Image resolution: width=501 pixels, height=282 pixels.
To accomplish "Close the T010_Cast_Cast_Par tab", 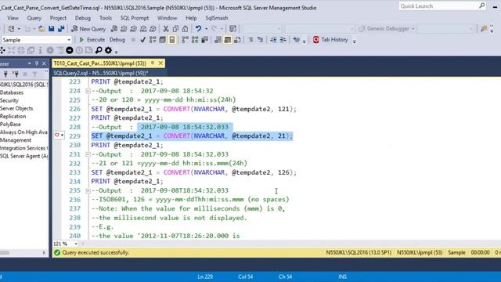I will (160, 63).
